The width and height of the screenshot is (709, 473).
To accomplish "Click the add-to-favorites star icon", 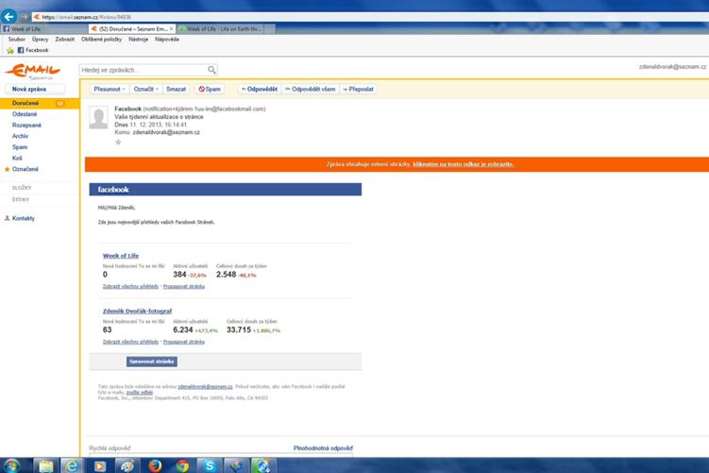I will 10,50.
